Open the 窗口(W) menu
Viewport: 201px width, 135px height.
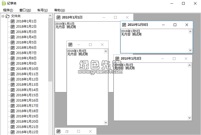pos(25,10)
